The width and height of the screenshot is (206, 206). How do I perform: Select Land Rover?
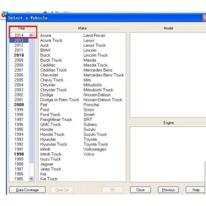coord(94,36)
